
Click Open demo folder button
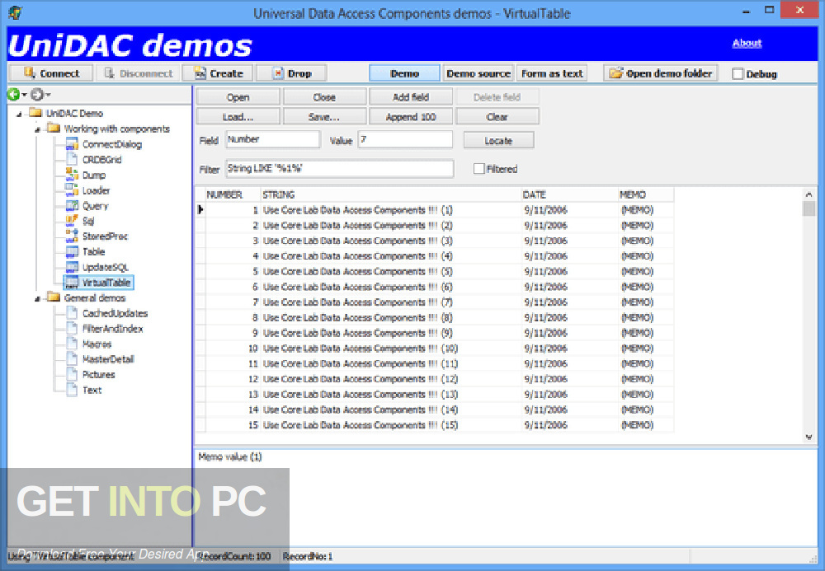[660, 73]
